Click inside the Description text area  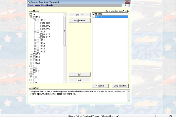78,96
